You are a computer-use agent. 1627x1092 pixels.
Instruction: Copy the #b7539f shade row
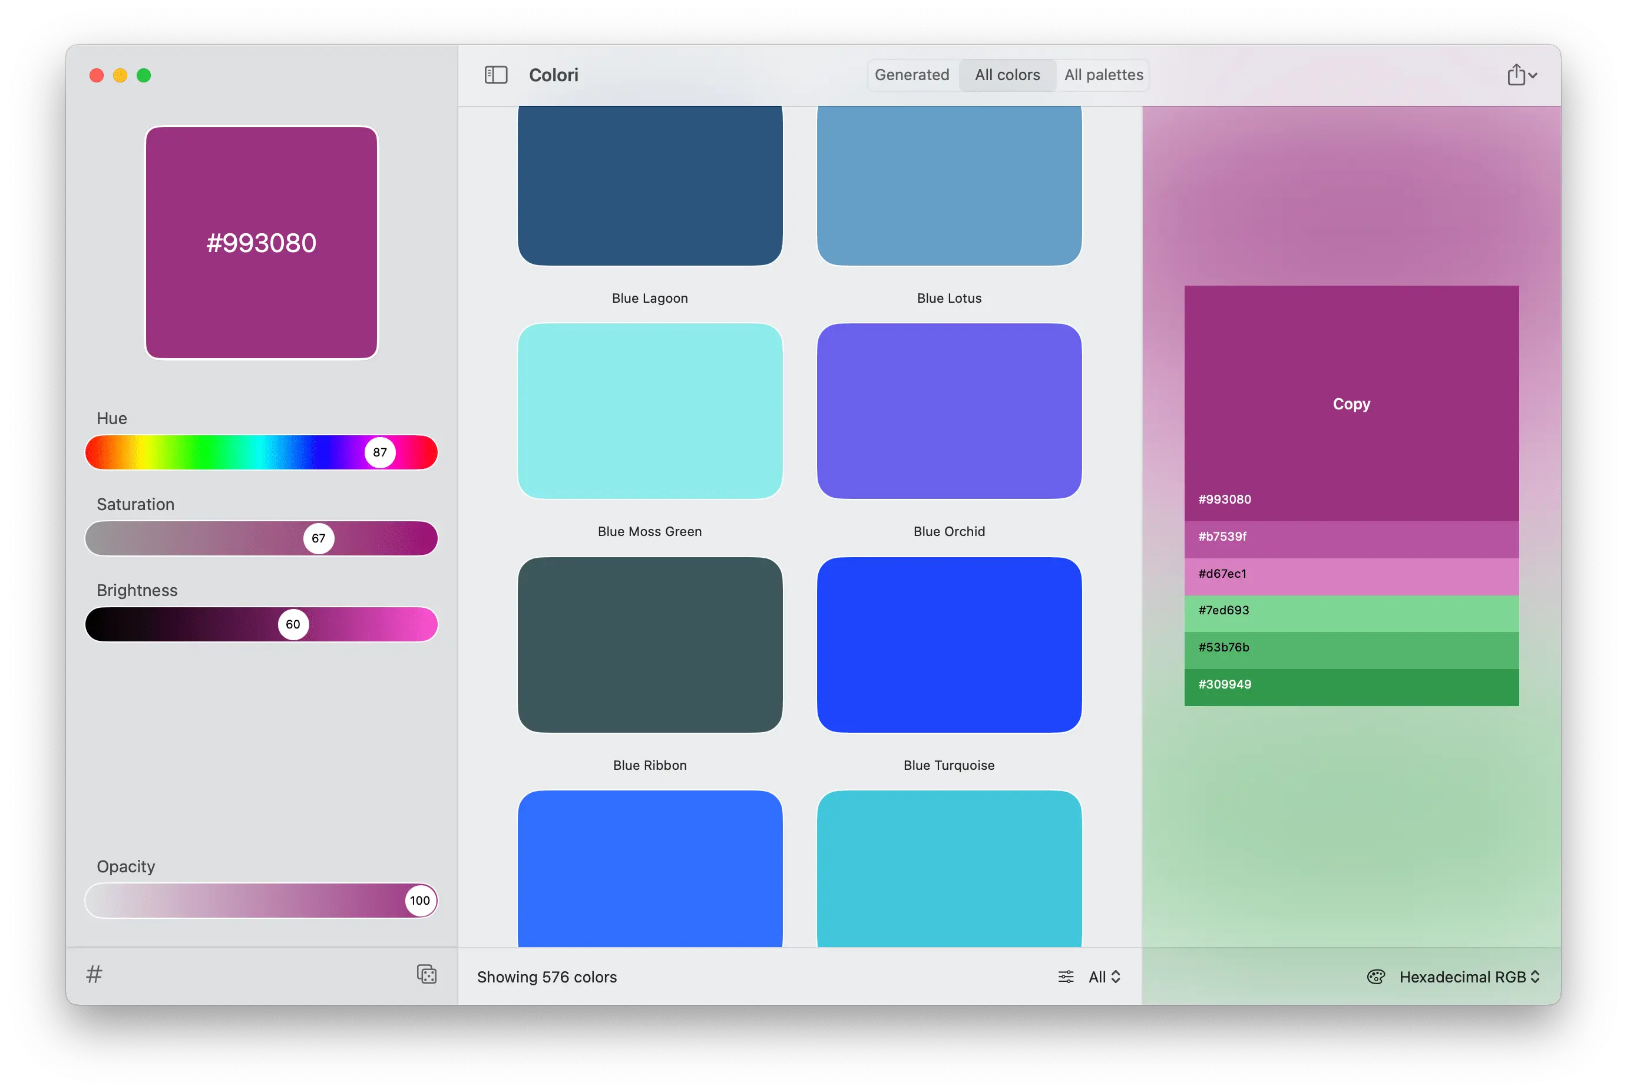1350,536
